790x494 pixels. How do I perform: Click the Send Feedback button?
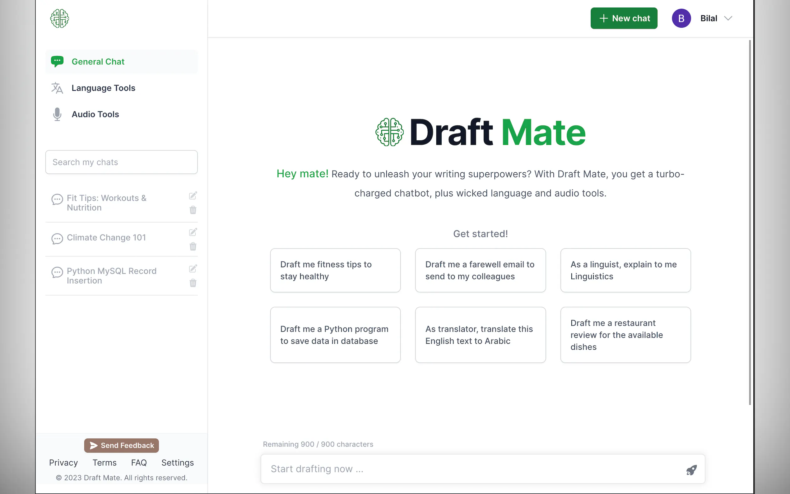(122, 445)
